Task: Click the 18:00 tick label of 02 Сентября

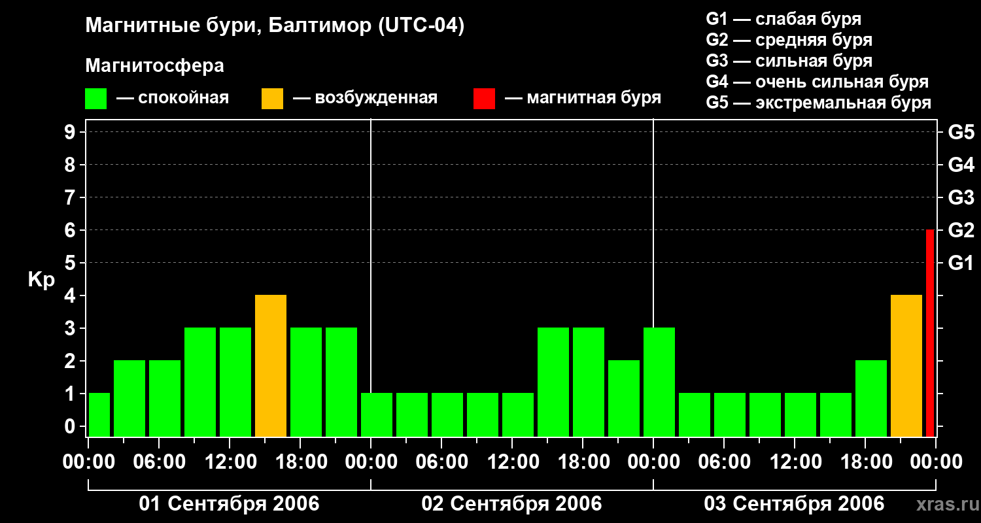Action: pos(583,462)
